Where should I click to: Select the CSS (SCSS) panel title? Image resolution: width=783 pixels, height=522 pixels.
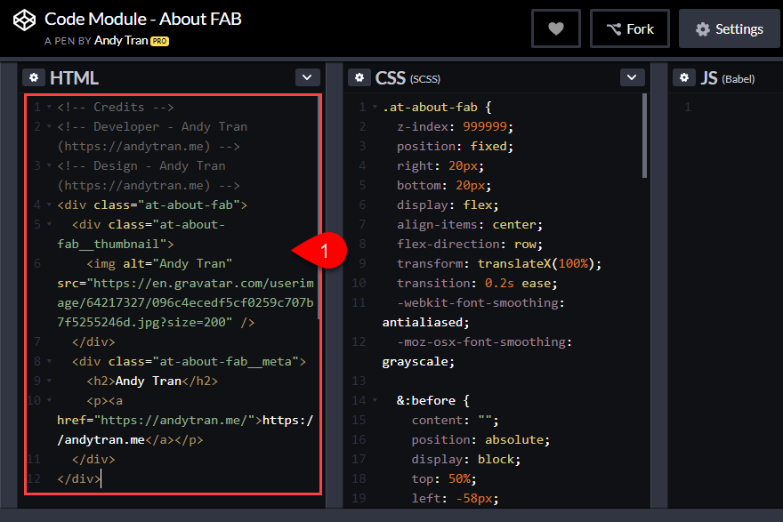tap(408, 78)
